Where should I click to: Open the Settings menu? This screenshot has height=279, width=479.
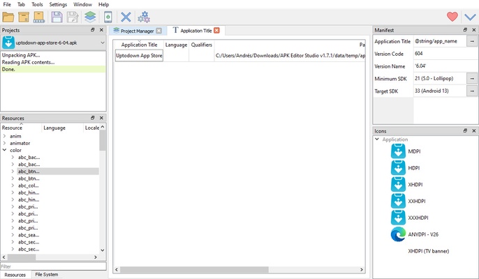point(58,4)
